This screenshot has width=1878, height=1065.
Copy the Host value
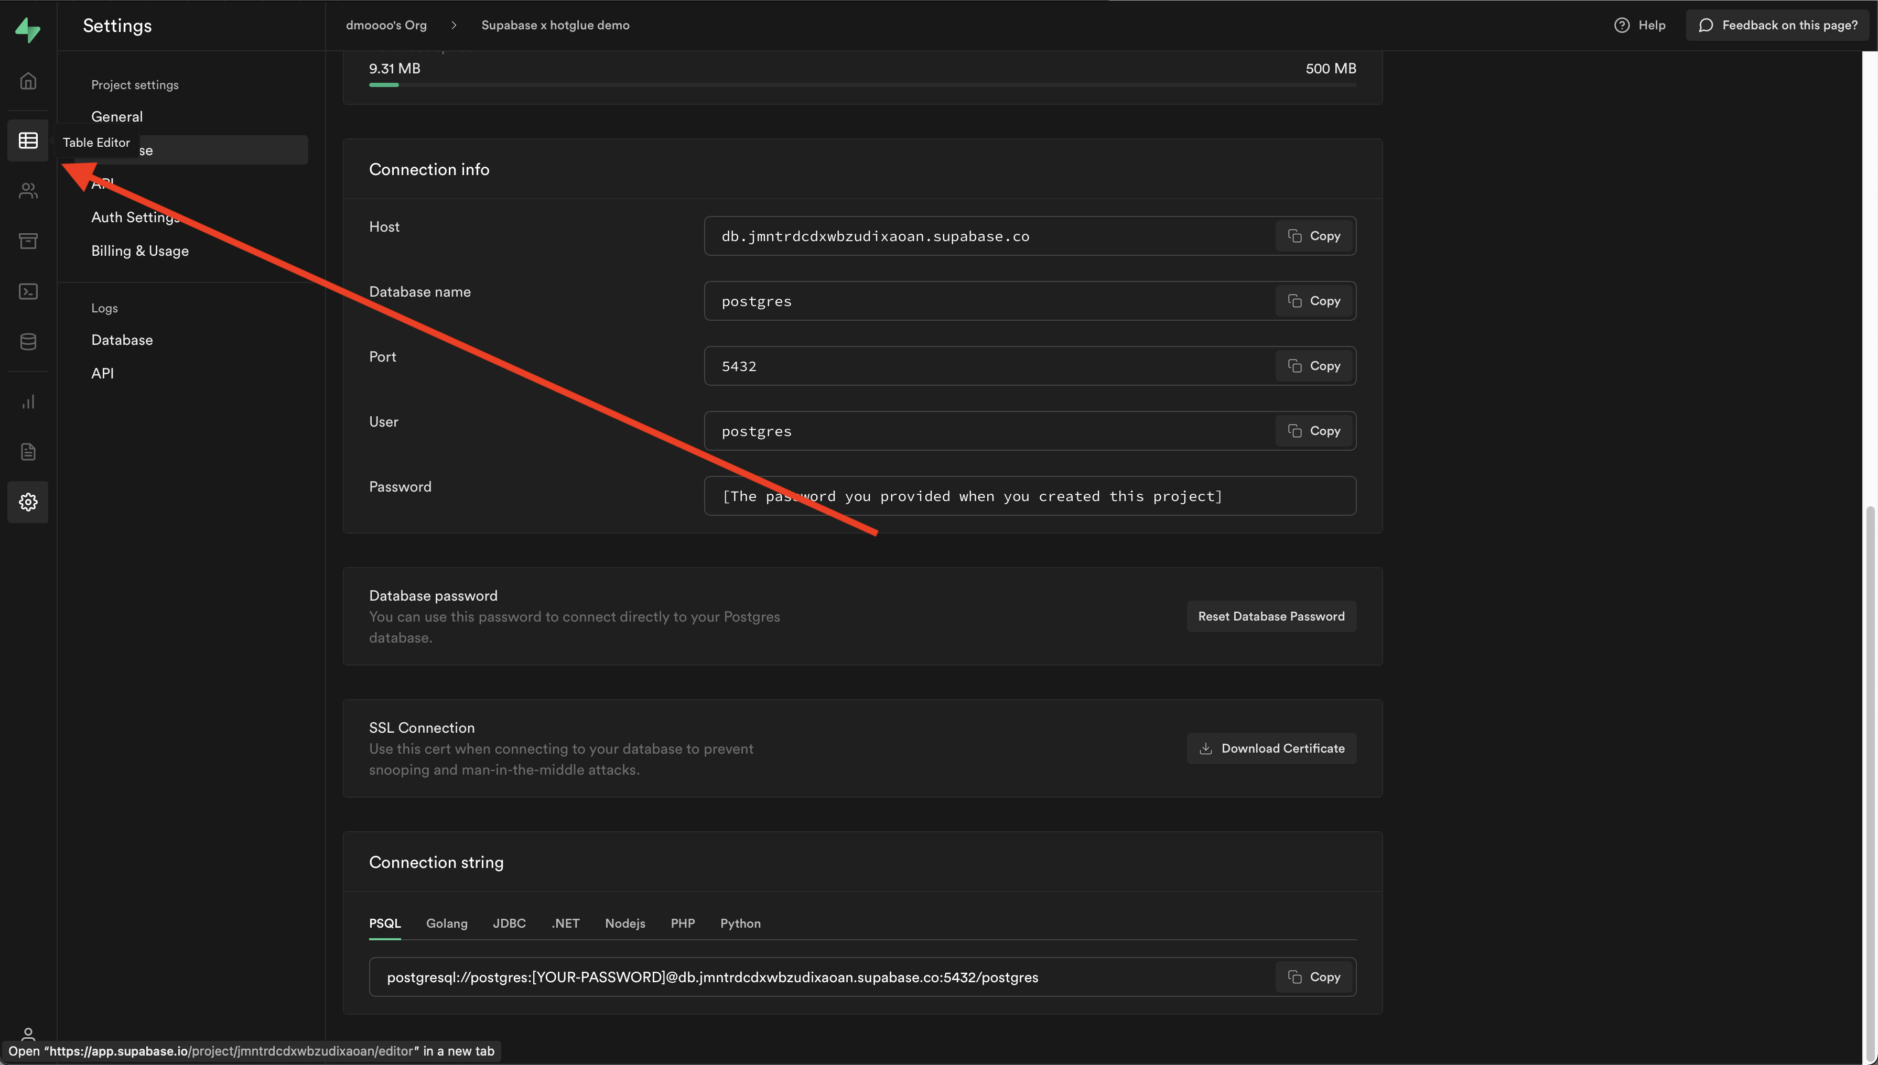point(1314,235)
